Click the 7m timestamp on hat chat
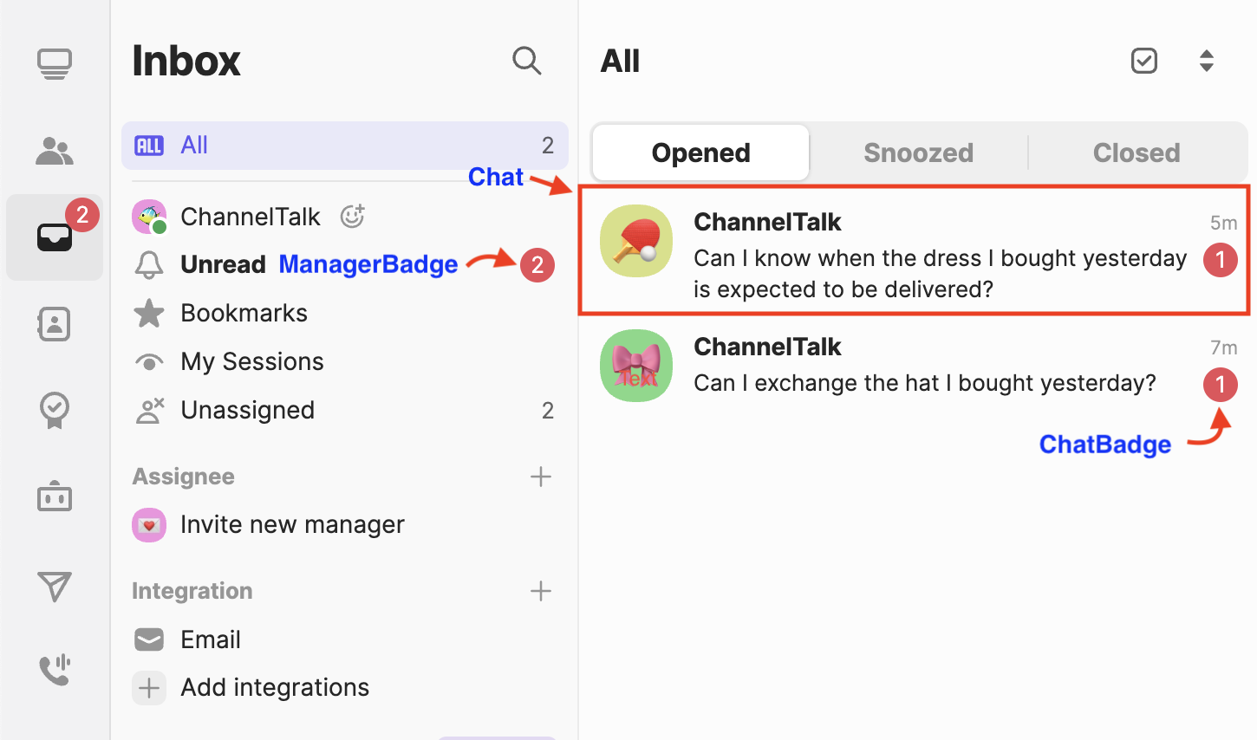The image size is (1257, 740). 1223,347
